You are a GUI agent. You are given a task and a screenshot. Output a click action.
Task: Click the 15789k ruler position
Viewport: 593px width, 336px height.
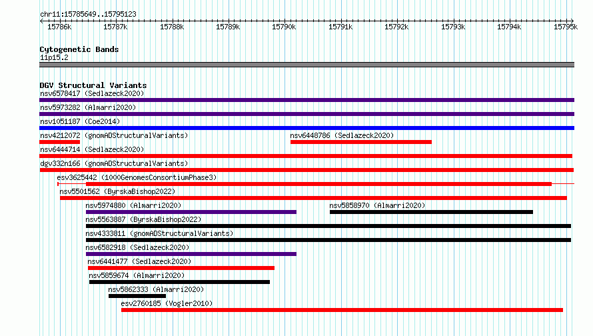click(x=228, y=27)
